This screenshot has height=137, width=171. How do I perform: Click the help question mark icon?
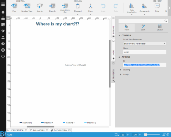click(3, 44)
